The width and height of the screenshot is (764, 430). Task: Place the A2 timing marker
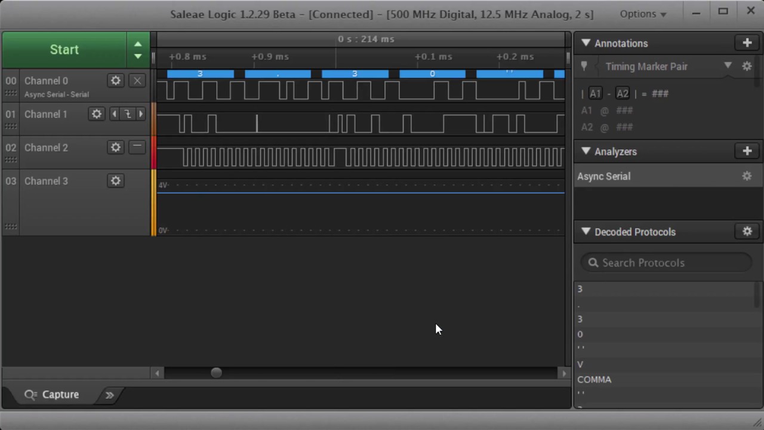623,94
